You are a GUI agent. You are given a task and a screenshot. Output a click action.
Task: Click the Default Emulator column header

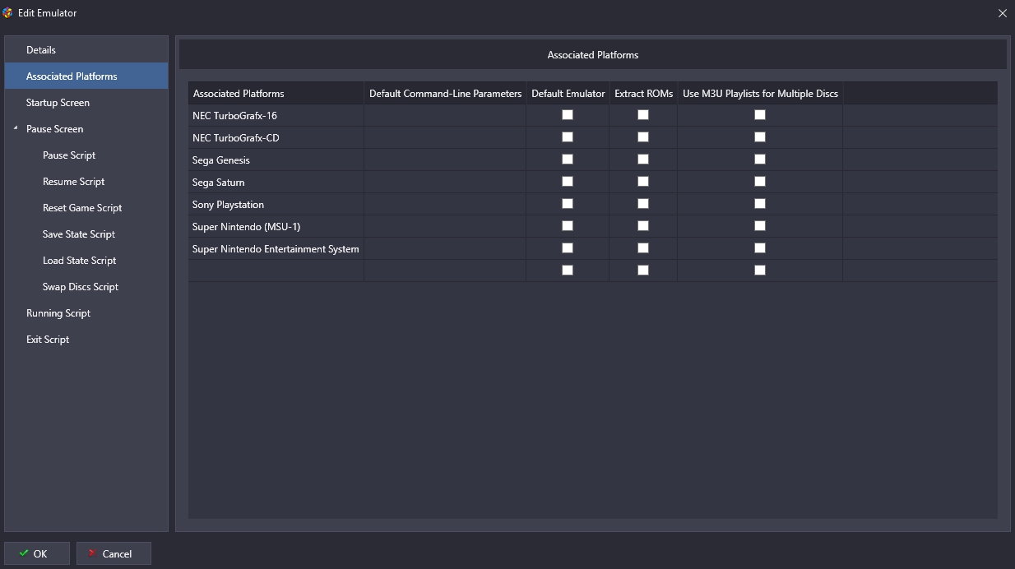click(x=568, y=93)
